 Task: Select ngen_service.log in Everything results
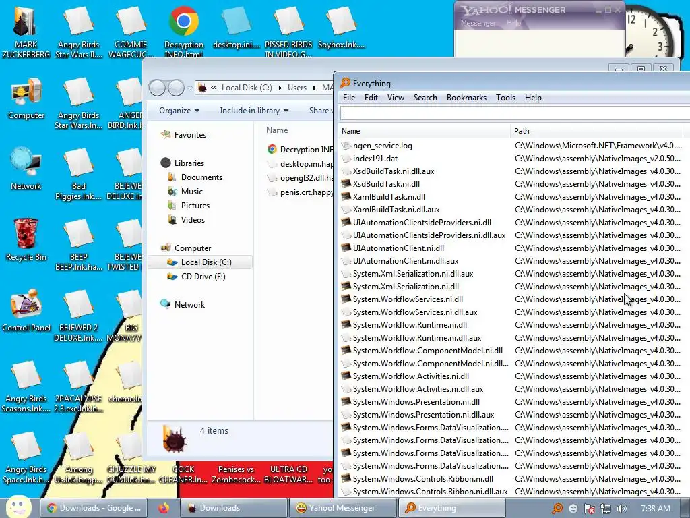382,146
